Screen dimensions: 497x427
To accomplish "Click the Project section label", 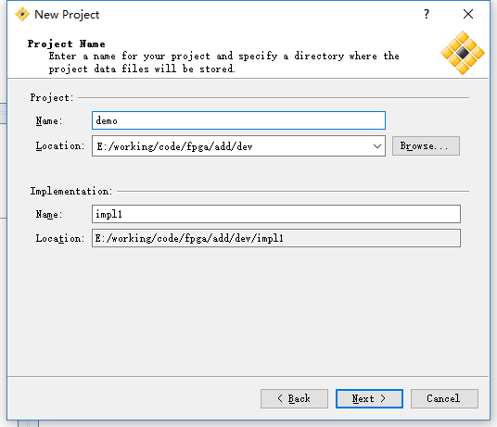I will click(52, 97).
